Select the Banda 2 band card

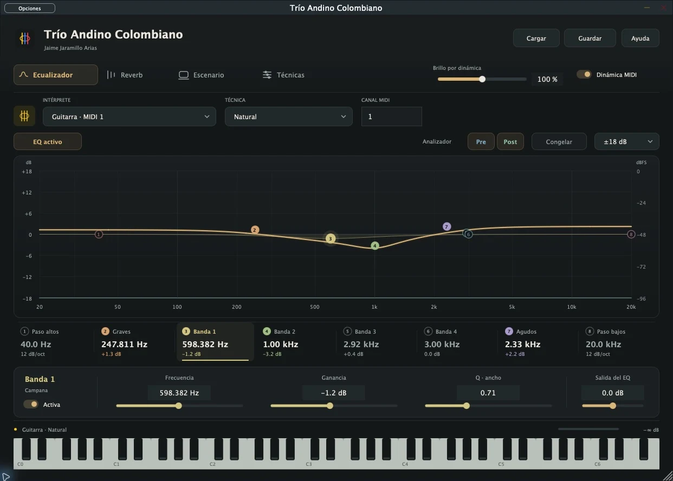[x=296, y=342]
